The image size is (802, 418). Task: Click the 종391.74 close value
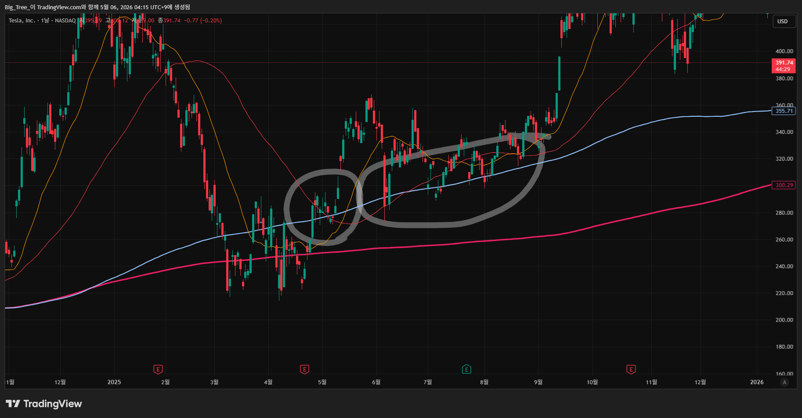point(169,21)
